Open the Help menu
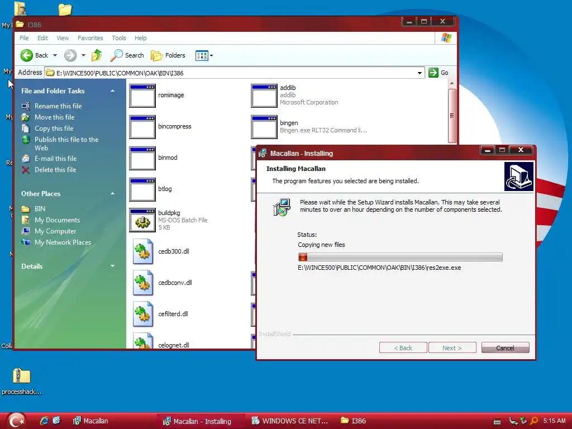 (x=140, y=38)
